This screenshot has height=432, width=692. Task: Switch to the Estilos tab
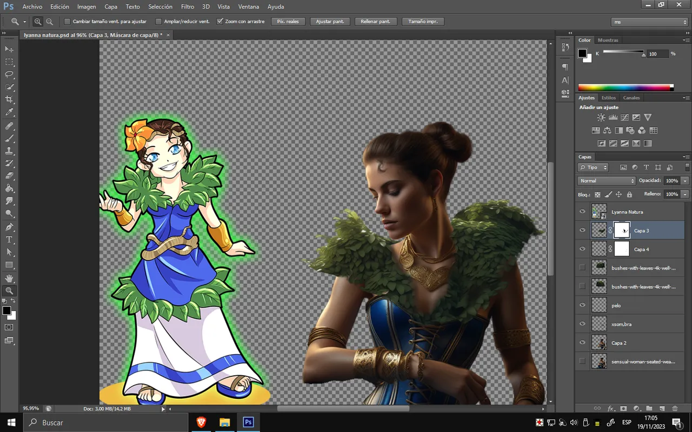click(x=609, y=98)
